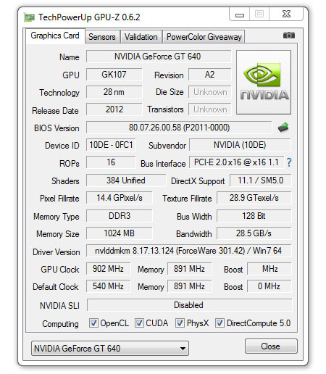Screen dimensions: 326x374
Task: Close the window with the X button
Action: pos(286,14)
